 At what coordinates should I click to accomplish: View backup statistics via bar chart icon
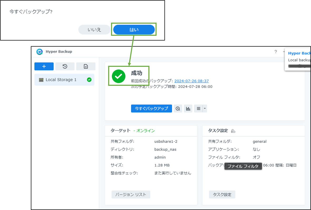[188, 108]
